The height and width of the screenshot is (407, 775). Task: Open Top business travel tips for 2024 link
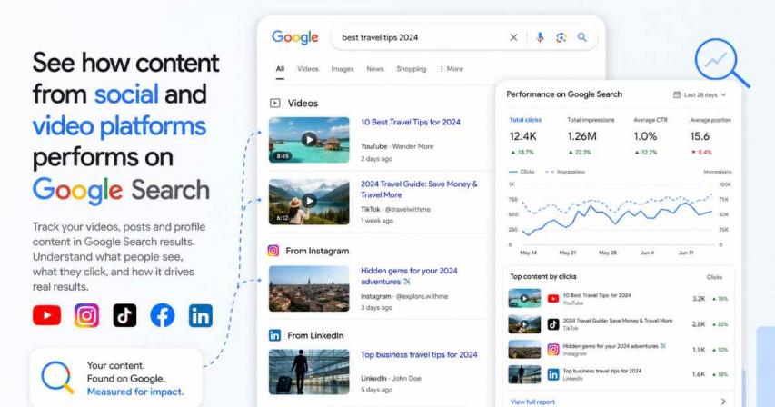coord(419,354)
